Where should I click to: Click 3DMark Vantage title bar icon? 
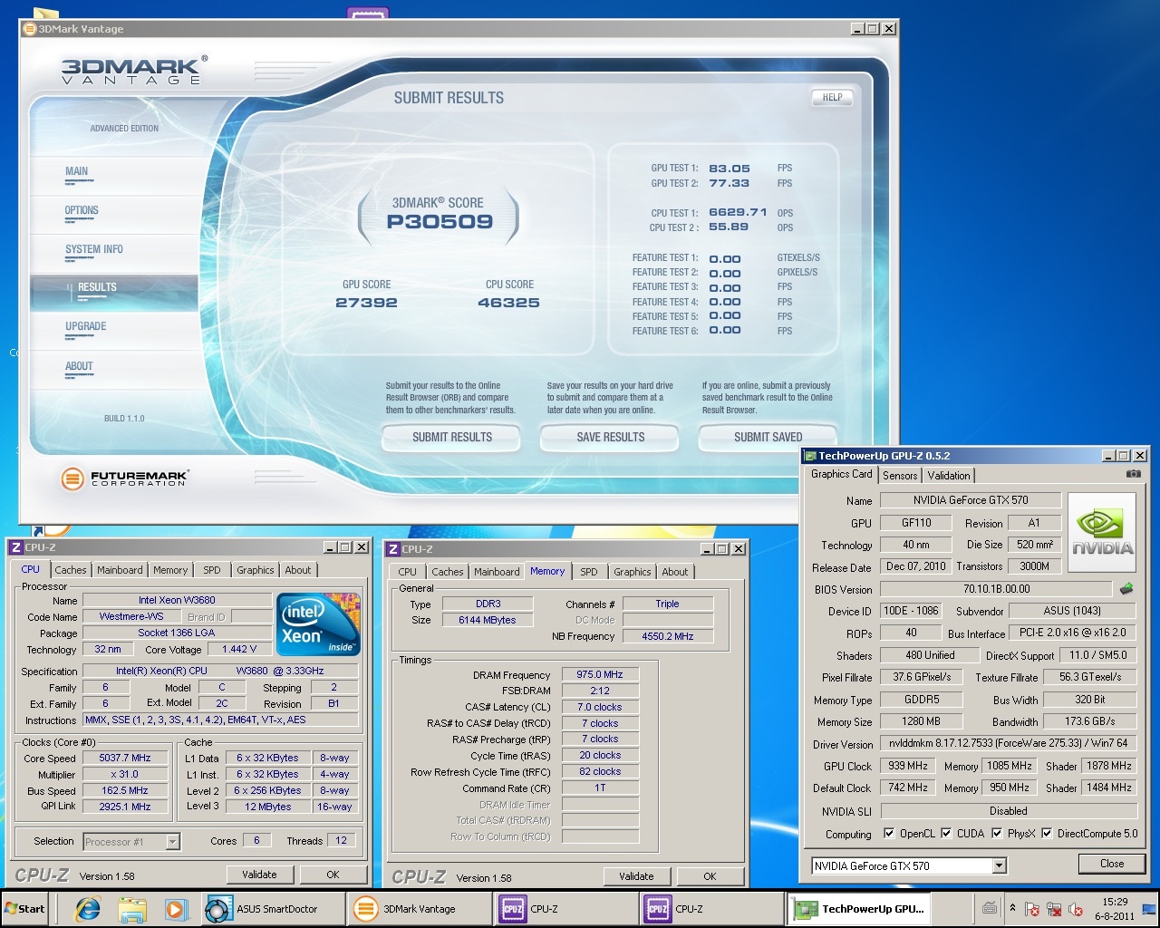[29, 29]
